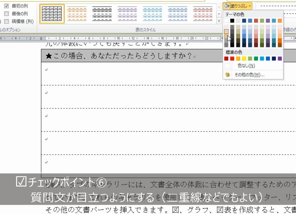Click the empty swatch beside 色なし

(227, 66)
